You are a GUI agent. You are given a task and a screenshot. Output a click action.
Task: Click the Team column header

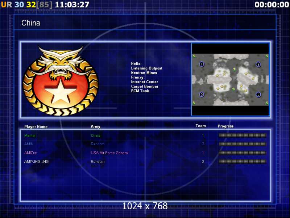(201, 126)
